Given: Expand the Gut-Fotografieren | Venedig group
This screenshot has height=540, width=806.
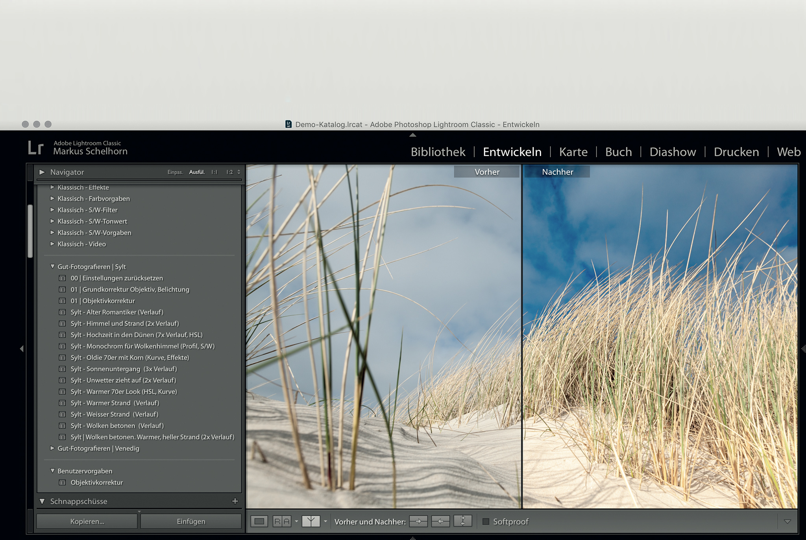Looking at the screenshot, I should point(52,448).
